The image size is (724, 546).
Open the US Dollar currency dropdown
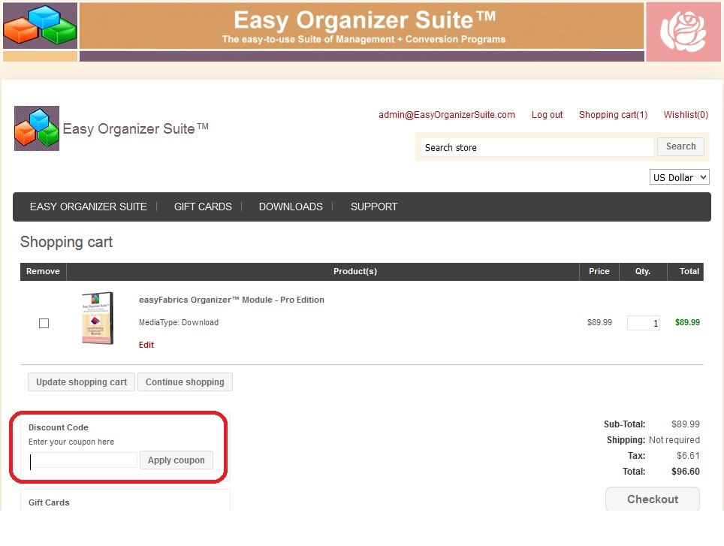[679, 177]
